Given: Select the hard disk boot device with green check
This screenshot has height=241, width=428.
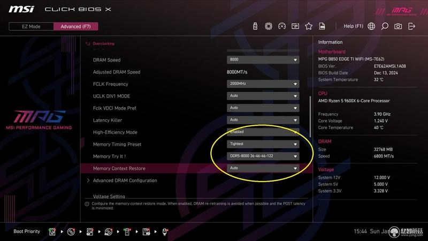Looking at the screenshot, I should coord(52,232).
